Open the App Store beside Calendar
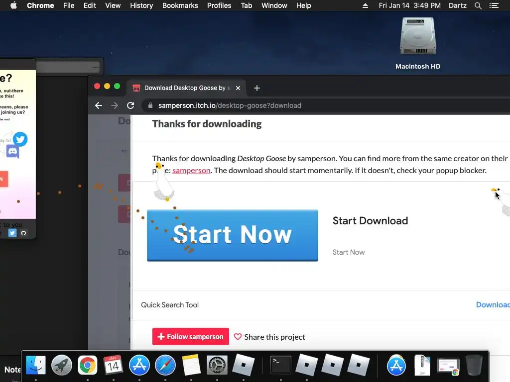 tap(139, 365)
